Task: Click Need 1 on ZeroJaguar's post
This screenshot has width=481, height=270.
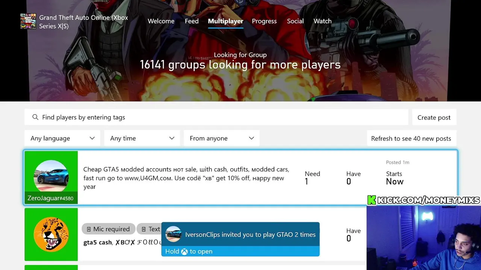Action: (x=312, y=178)
